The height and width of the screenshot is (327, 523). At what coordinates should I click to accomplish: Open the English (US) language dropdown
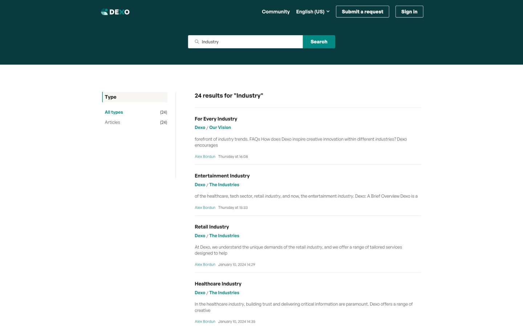[x=313, y=12]
